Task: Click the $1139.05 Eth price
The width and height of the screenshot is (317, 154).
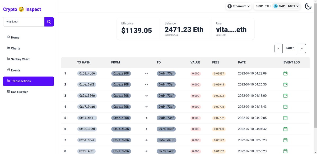Action: pyautogui.click(x=137, y=31)
